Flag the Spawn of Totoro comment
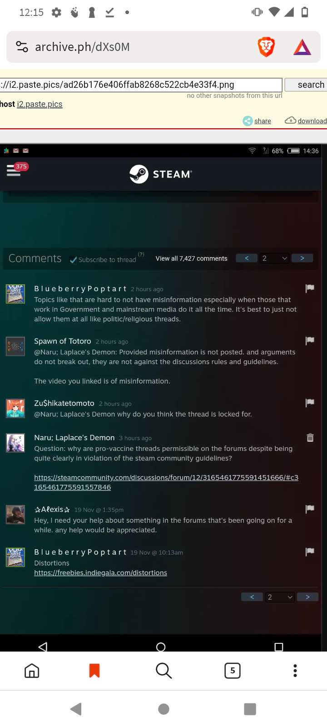 point(310,340)
